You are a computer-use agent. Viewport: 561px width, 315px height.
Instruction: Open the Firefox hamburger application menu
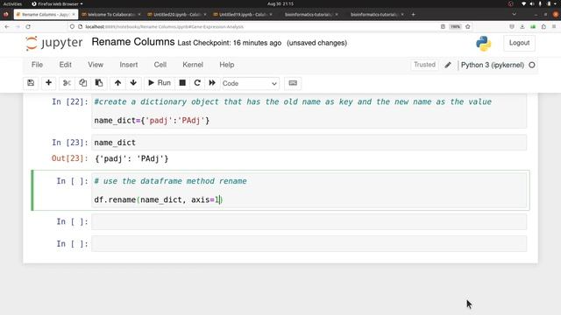coord(554,27)
